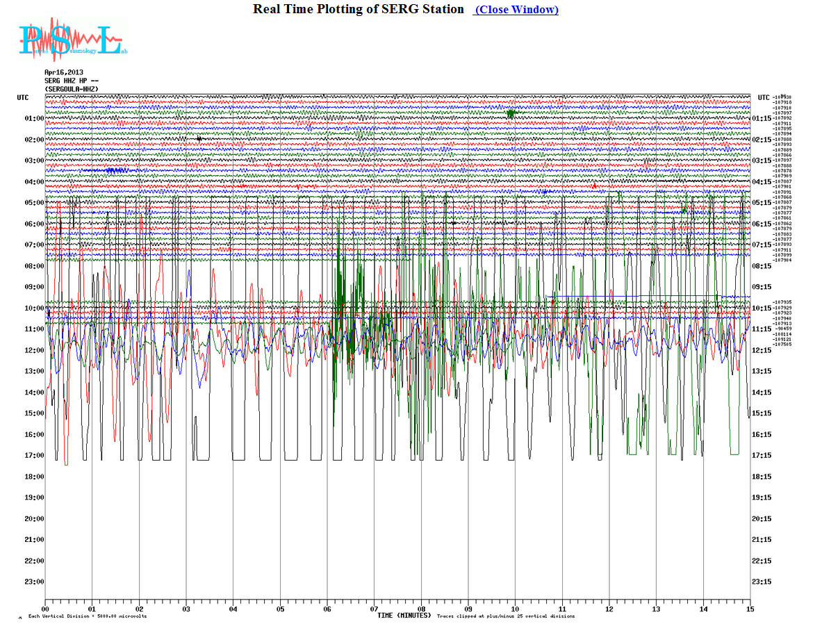822x626 pixels.
Task: Click the 'Real Time Plotting of SERG Station' title
Action: (x=358, y=10)
